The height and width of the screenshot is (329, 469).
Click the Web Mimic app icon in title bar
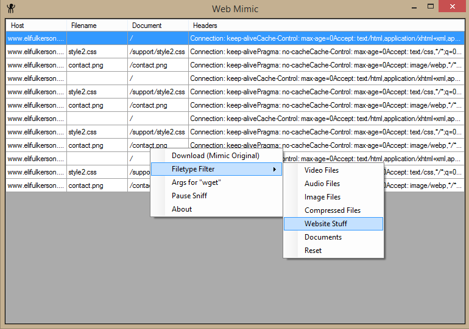(x=11, y=8)
